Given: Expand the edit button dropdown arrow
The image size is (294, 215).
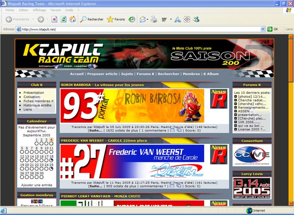Looking at the screenshot, I should click(171, 19).
